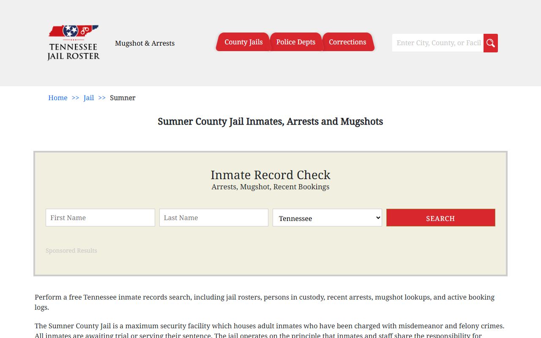Click the Arrests, Mugshot, Recent Bookings subtitle
This screenshot has height=338, width=541.
(x=270, y=187)
